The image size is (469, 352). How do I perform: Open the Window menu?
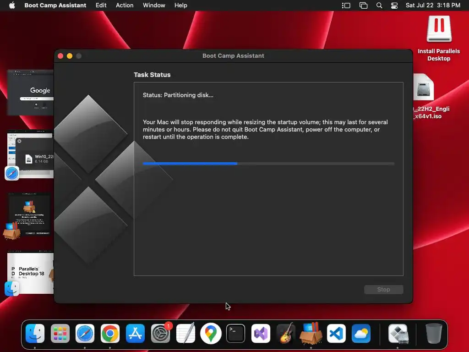(x=154, y=5)
